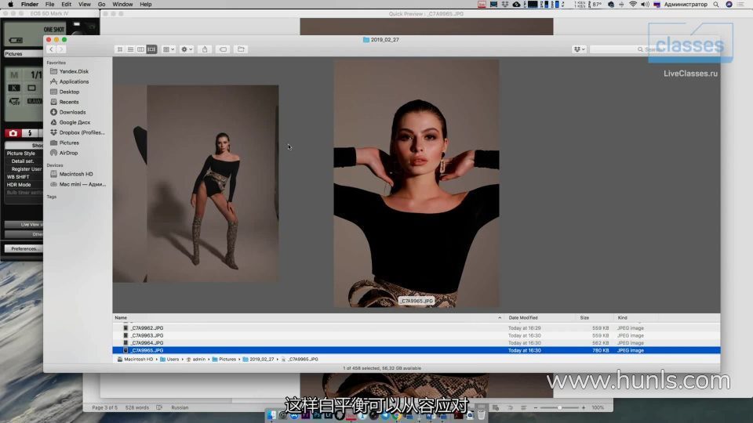This screenshot has height=423, width=753.
Task: Open the File menu
Action: 50,5
